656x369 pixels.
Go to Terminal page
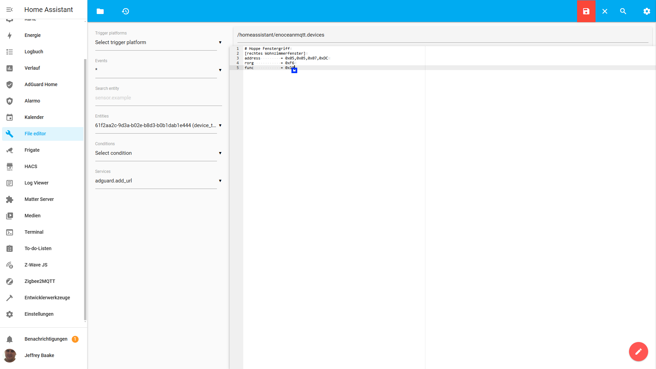[43, 232]
